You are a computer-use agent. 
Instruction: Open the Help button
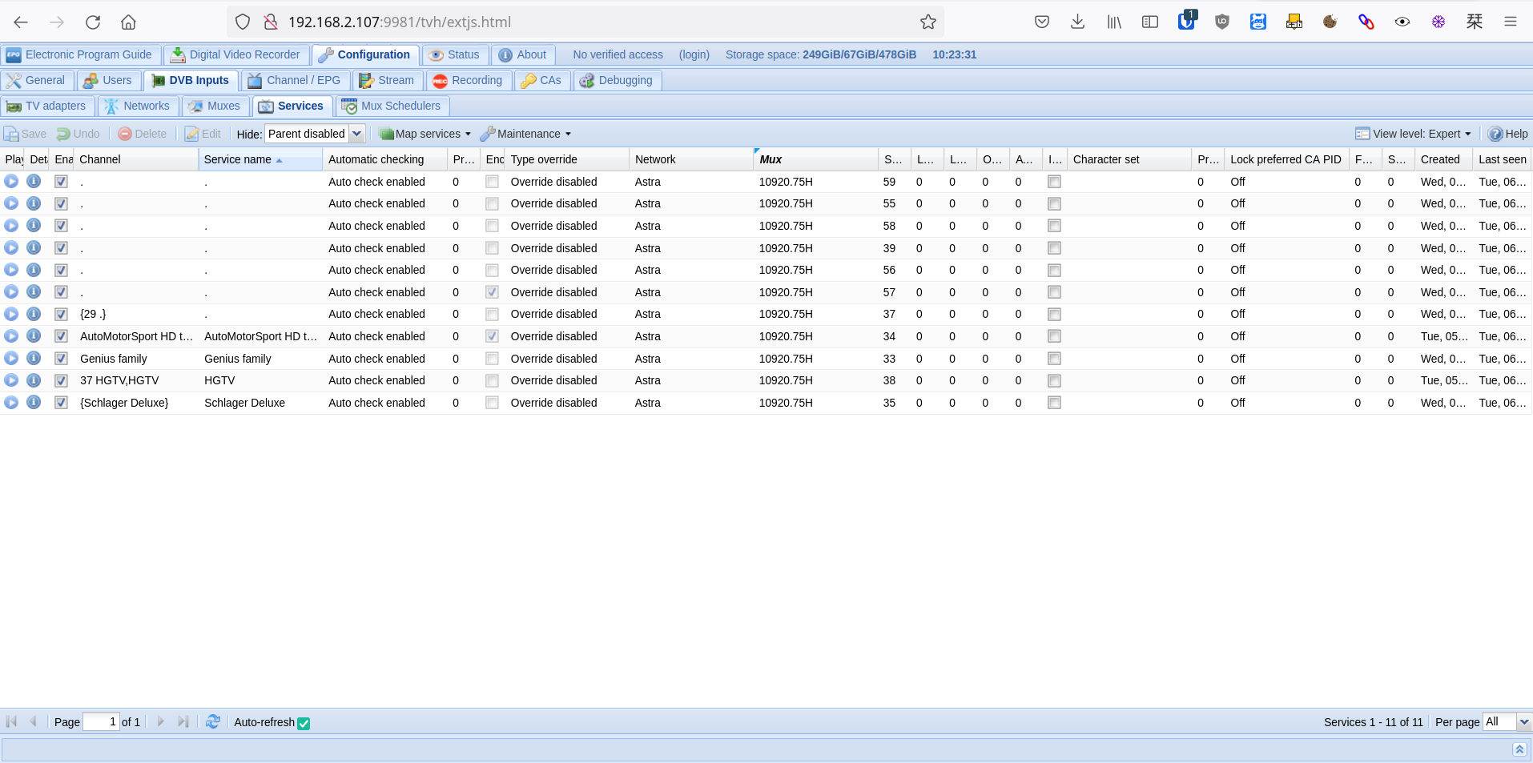(x=1508, y=134)
